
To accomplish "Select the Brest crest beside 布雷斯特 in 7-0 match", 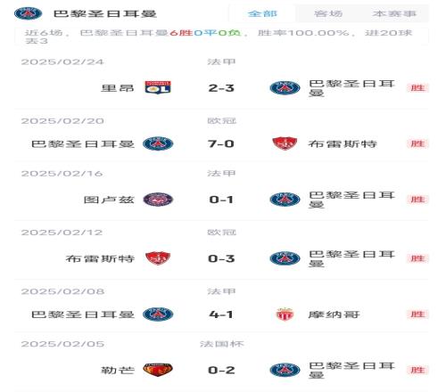I will pyautogui.click(x=285, y=143).
